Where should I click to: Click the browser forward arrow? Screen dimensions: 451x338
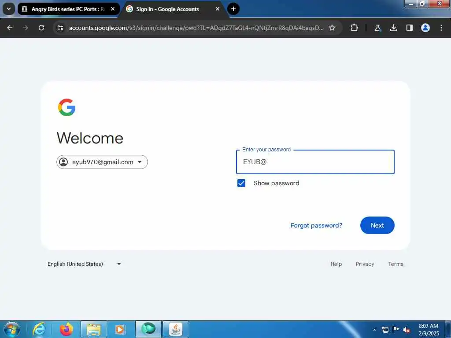pos(25,28)
